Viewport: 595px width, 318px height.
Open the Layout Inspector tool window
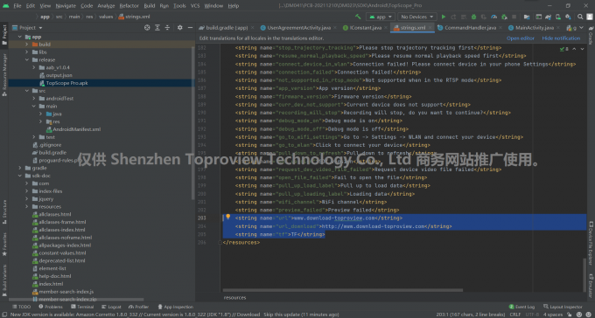click(x=563, y=307)
